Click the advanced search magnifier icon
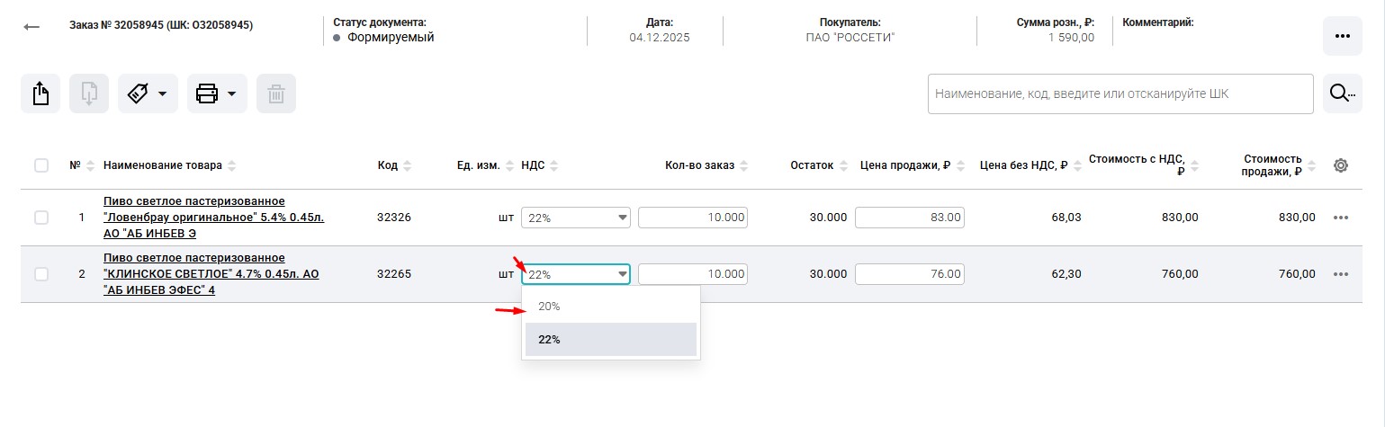The width and height of the screenshot is (1385, 427). pos(1342,93)
